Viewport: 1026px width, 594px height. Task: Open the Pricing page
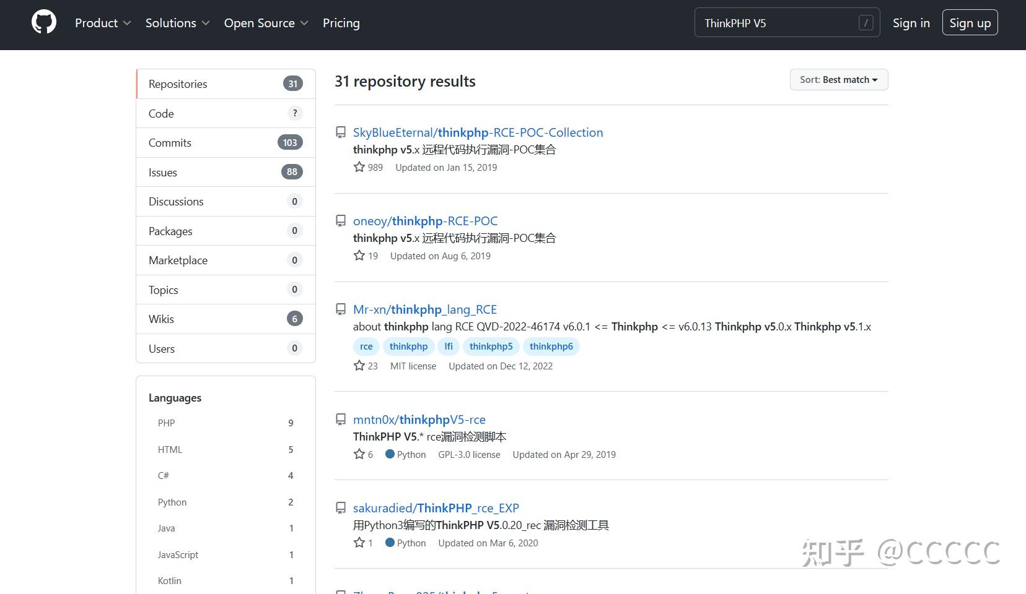(x=341, y=23)
